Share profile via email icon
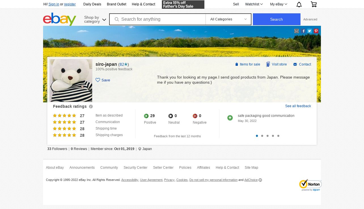The height and width of the screenshot is (209, 364). click(x=297, y=31)
